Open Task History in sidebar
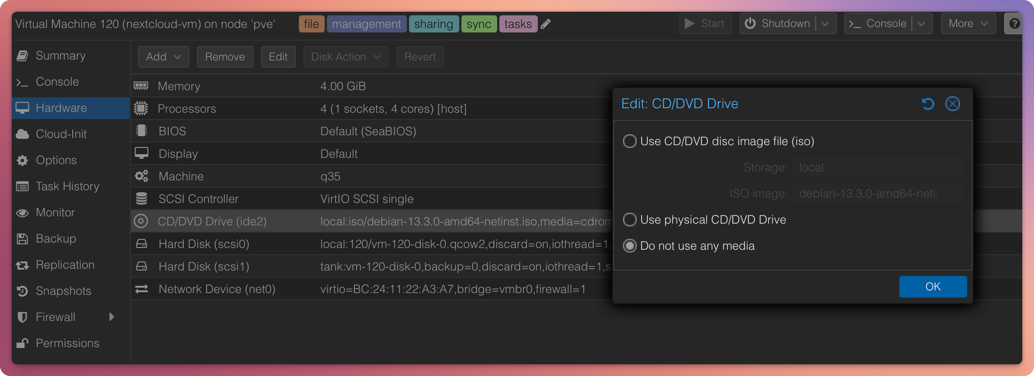This screenshot has width=1034, height=376. coord(67,186)
